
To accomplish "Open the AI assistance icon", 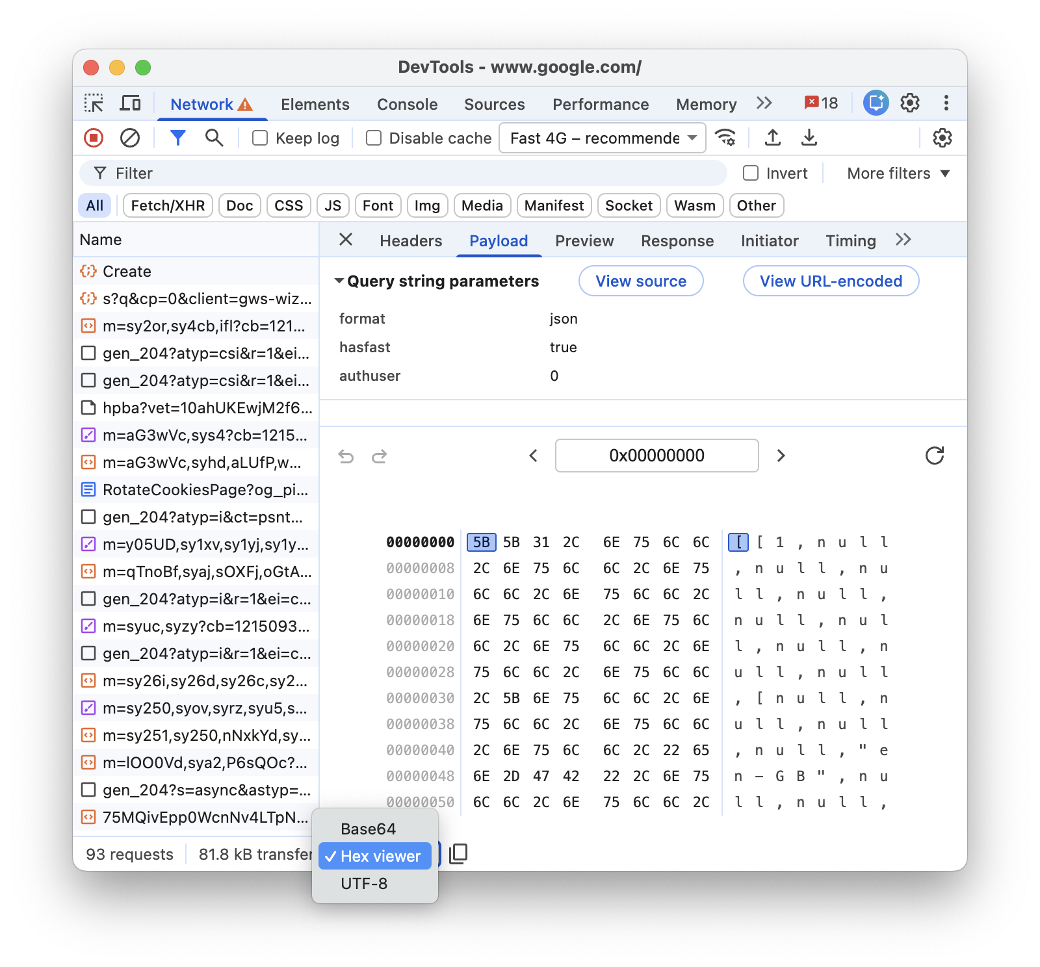I will coord(876,103).
